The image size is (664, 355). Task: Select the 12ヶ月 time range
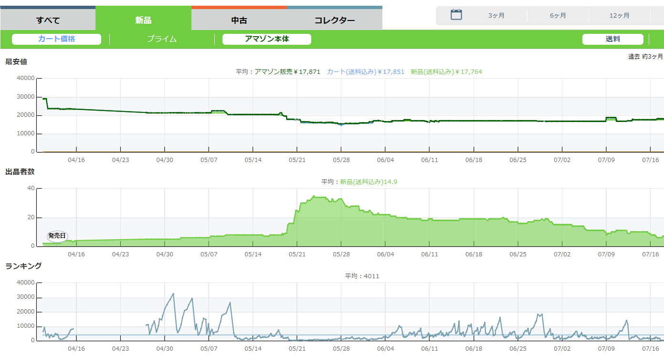coord(620,16)
